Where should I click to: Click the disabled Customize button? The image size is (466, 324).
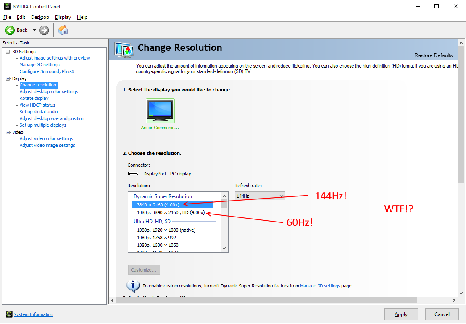pyautogui.click(x=144, y=270)
